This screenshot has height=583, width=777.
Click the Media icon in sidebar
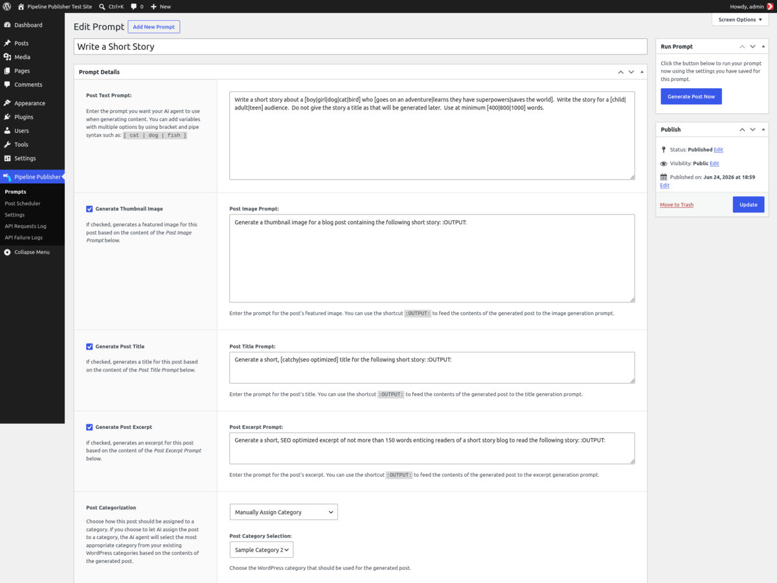pyautogui.click(x=7, y=57)
